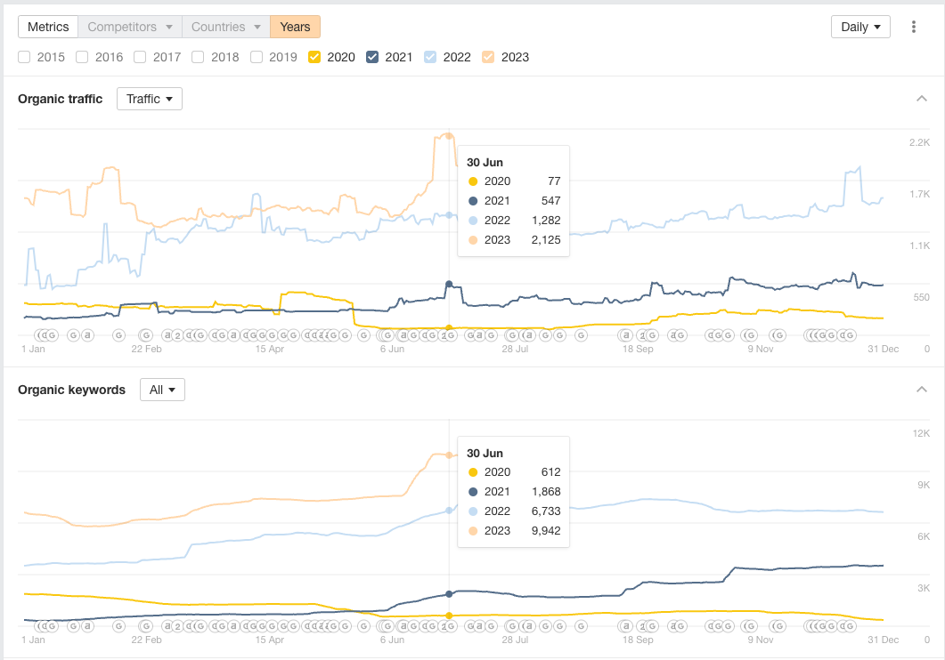Click the '2' marker just right of 22 Feb in Organic keywords chart
945x660 pixels.
pos(178,625)
